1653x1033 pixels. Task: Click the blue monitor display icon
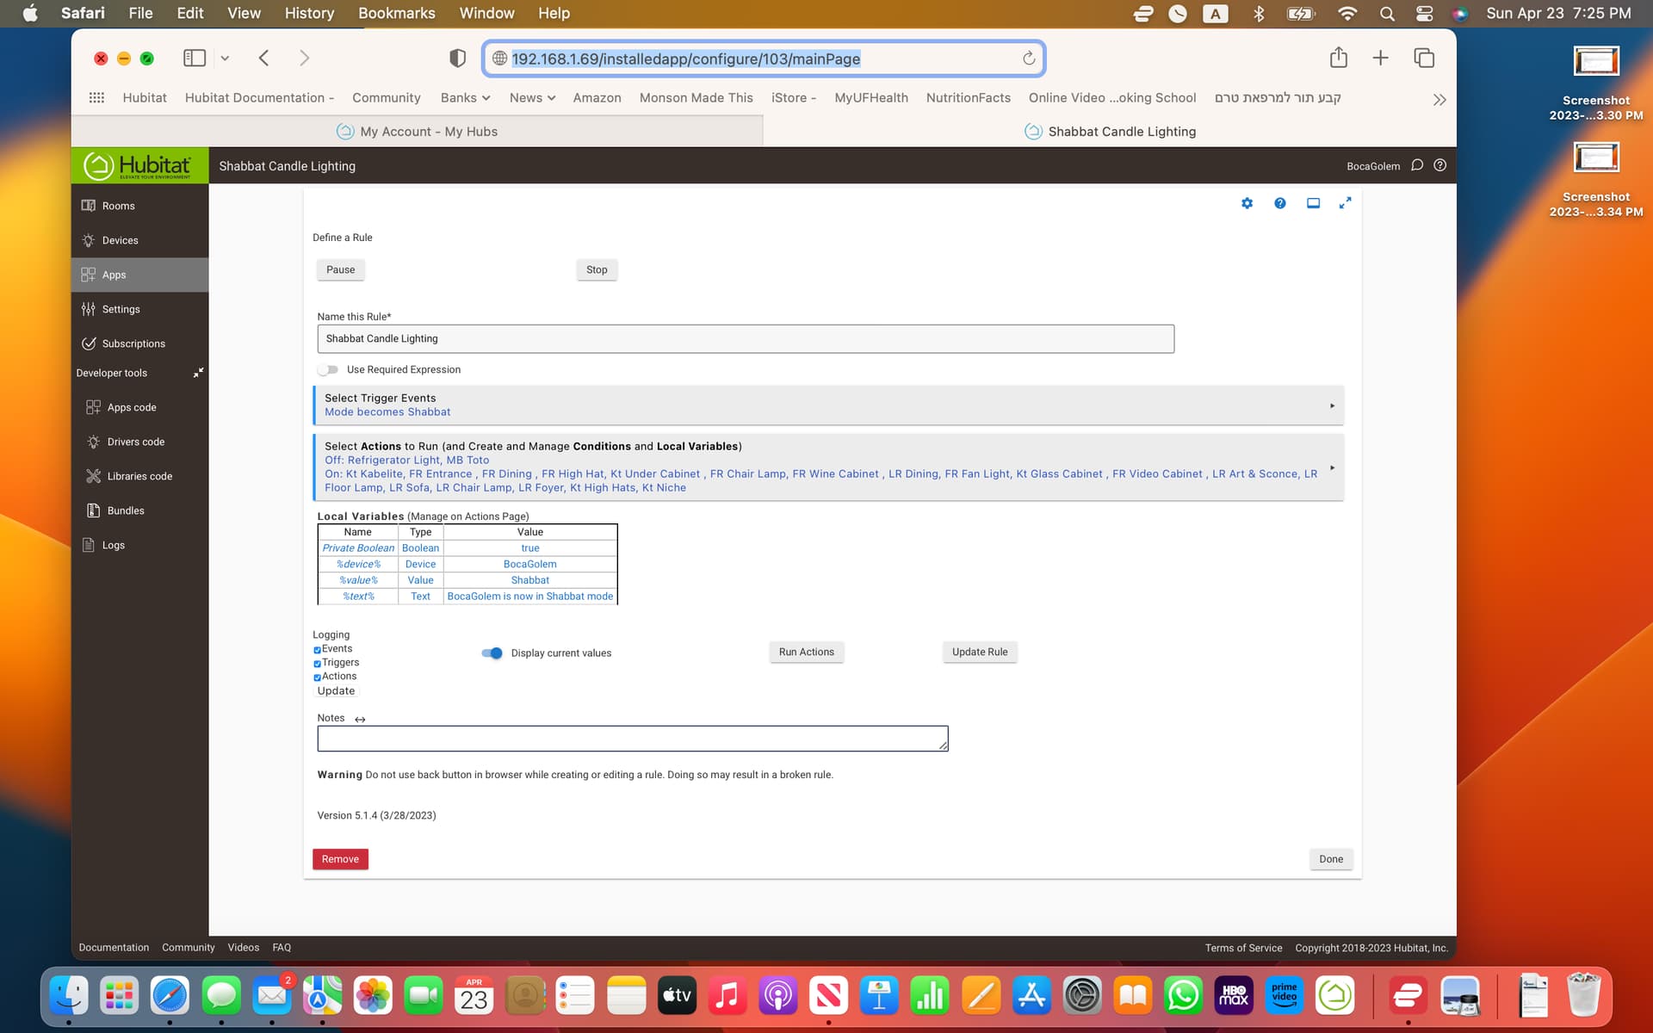point(1313,203)
